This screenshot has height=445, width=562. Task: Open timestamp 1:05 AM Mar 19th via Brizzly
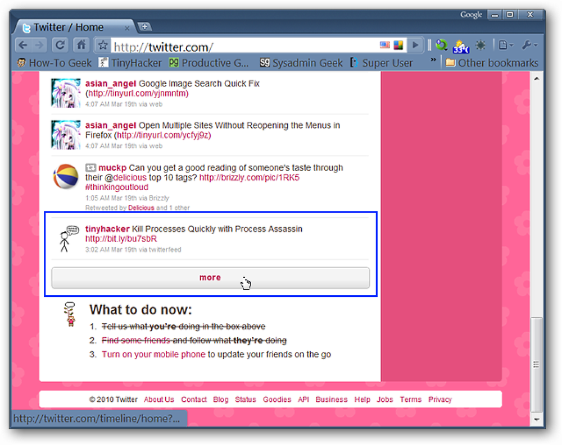[127, 198]
